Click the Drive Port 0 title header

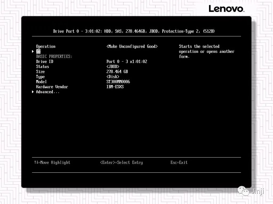[134, 31]
